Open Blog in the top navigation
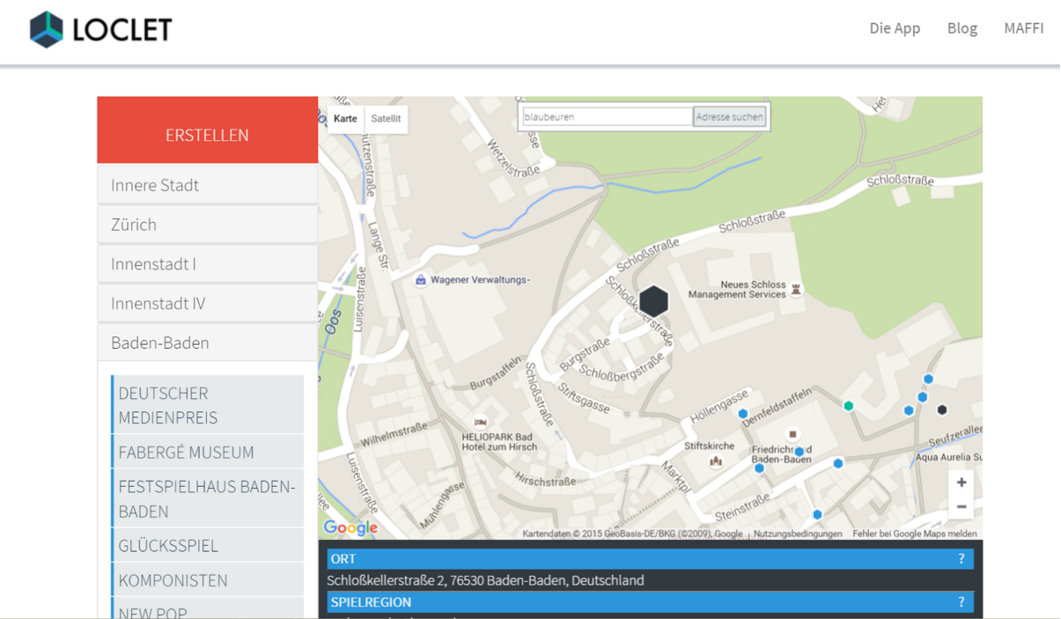Viewport: 1061px width, 619px height. click(962, 28)
